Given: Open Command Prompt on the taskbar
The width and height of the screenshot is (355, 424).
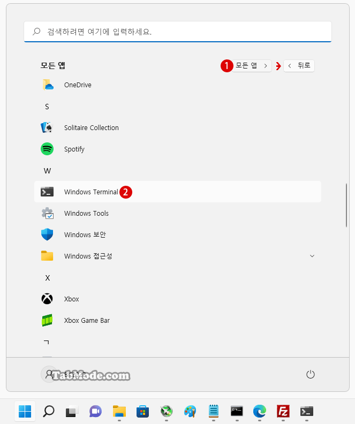Looking at the screenshot, I should (x=237, y=411).
